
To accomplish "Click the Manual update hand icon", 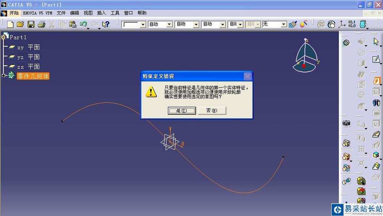I will click(x=331, y=24).
